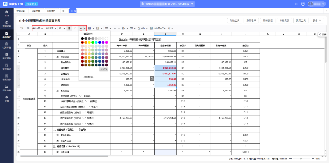Click the 审核意见 button
The image size is (329, 163).
click(284, 20)
